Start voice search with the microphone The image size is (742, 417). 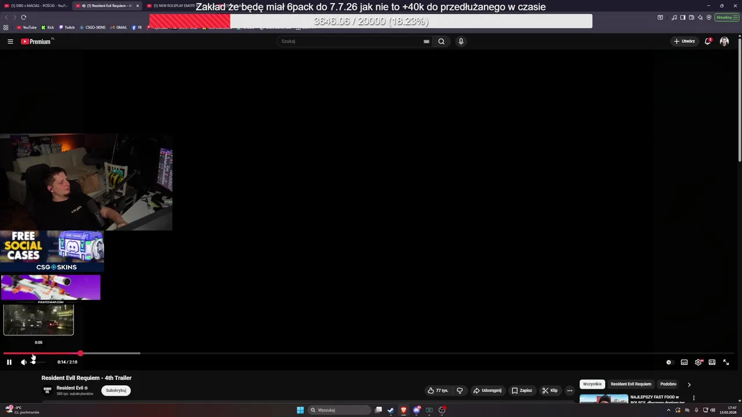461,41
